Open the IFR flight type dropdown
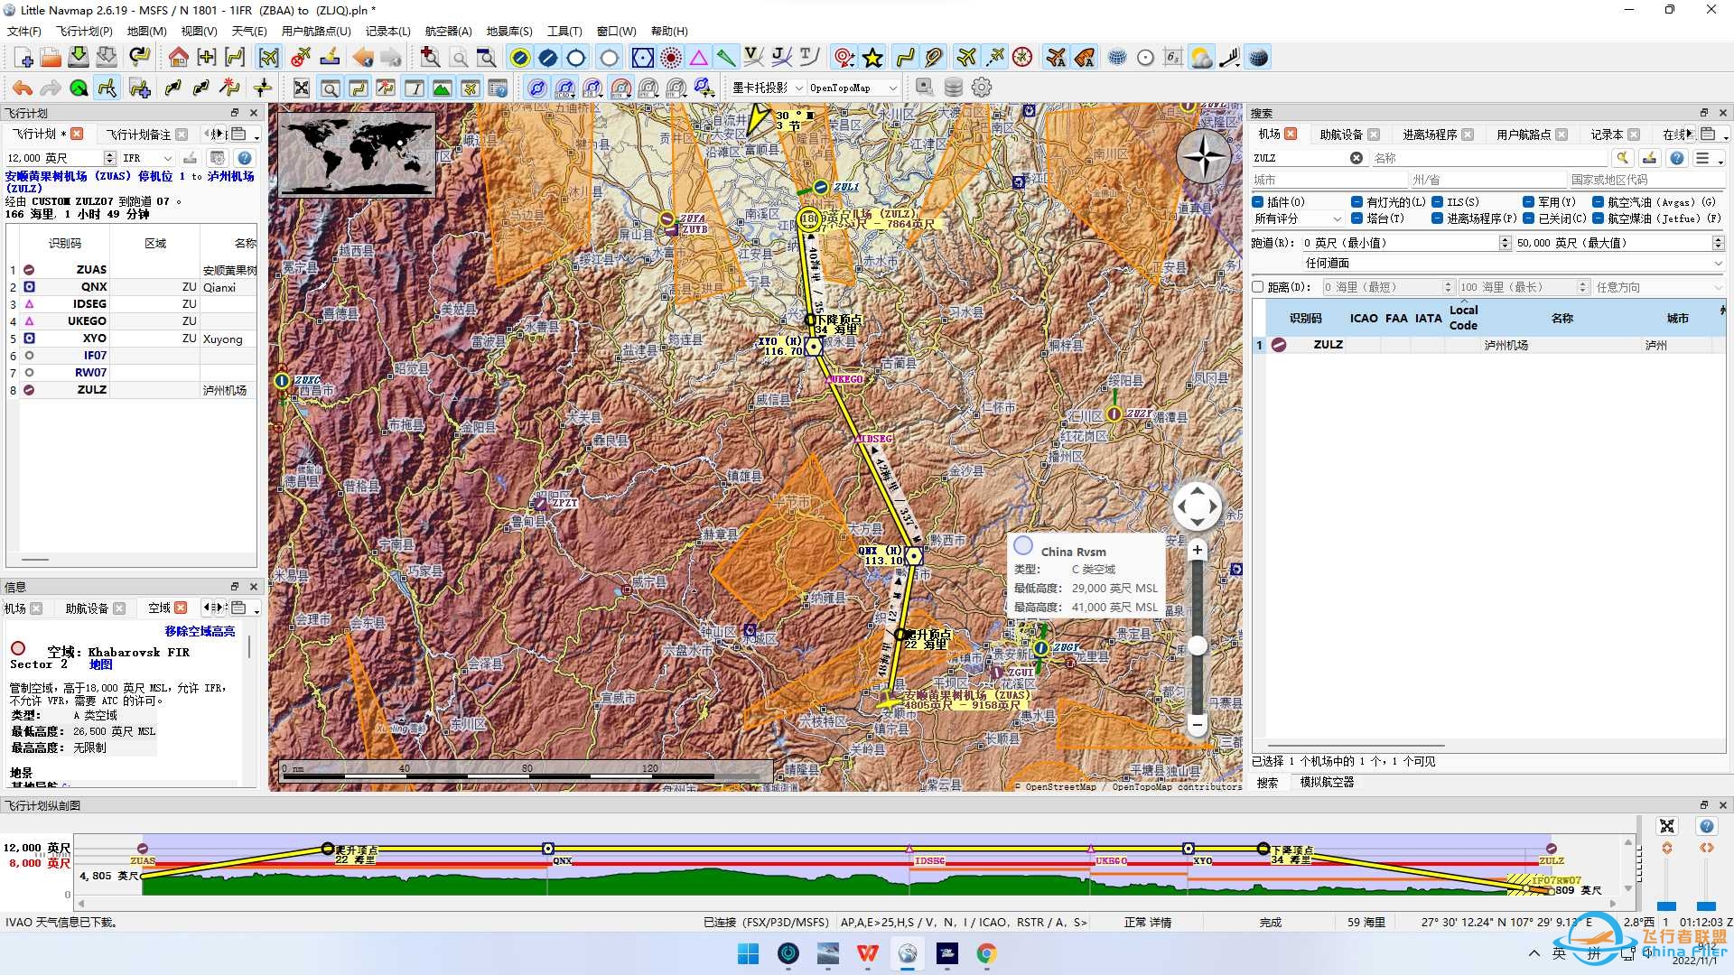Viewport: 1734px width, 975px height. pyautogui.click(x=147, y=158)
